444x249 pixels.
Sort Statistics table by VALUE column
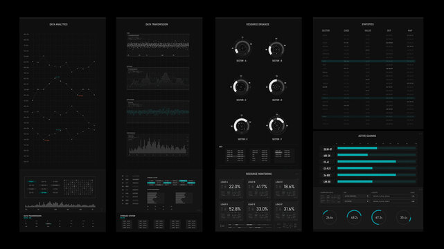coord(368,30)
